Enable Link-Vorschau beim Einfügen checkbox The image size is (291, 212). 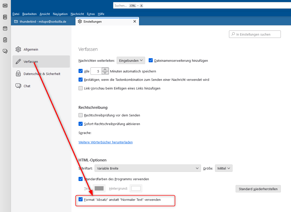point(81,88)
